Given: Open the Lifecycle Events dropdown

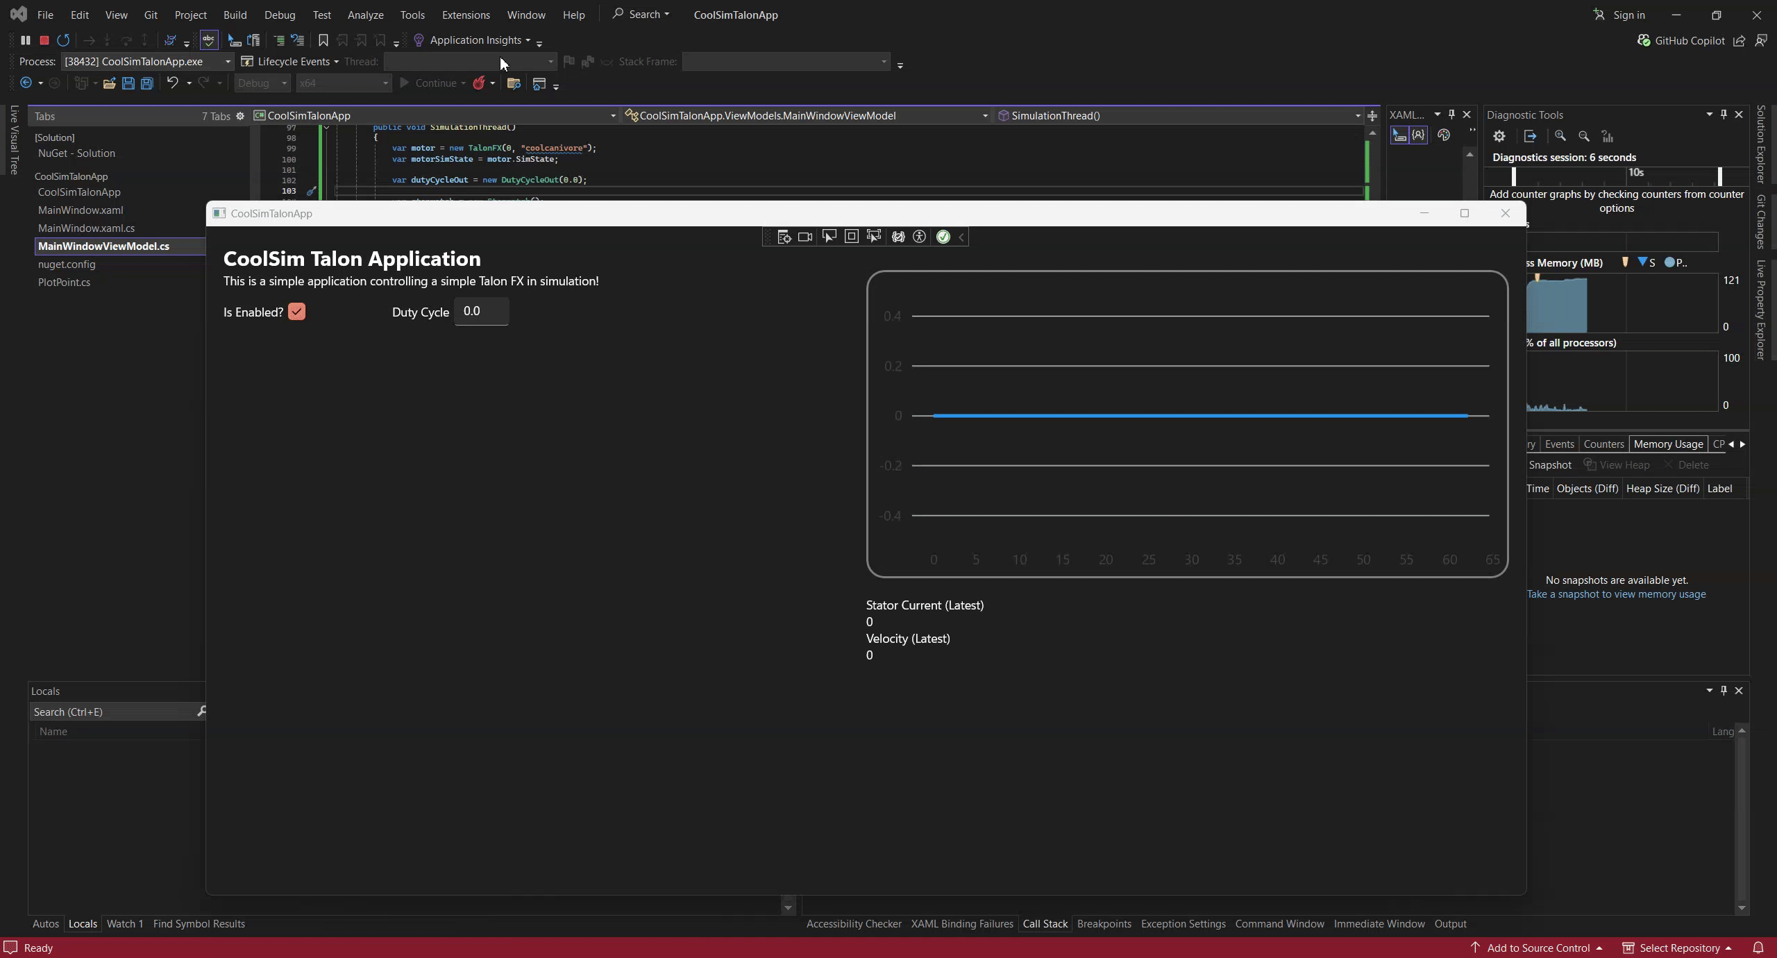Looking at the screenshot, I should point(291,62).
